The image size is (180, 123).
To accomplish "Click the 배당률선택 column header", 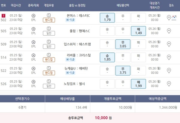I will (x=123, y=6).
